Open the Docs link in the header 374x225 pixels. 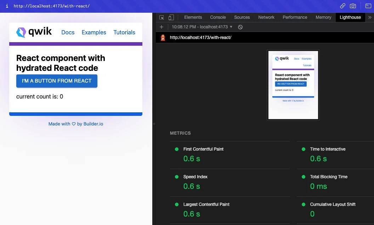[68, 33]
